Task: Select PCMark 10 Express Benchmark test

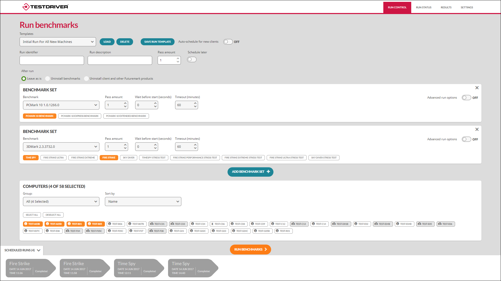Action: 80,116
